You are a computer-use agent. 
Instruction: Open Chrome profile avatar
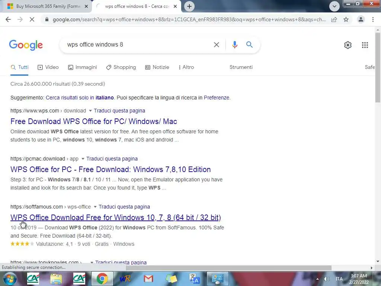click(361, 19)
